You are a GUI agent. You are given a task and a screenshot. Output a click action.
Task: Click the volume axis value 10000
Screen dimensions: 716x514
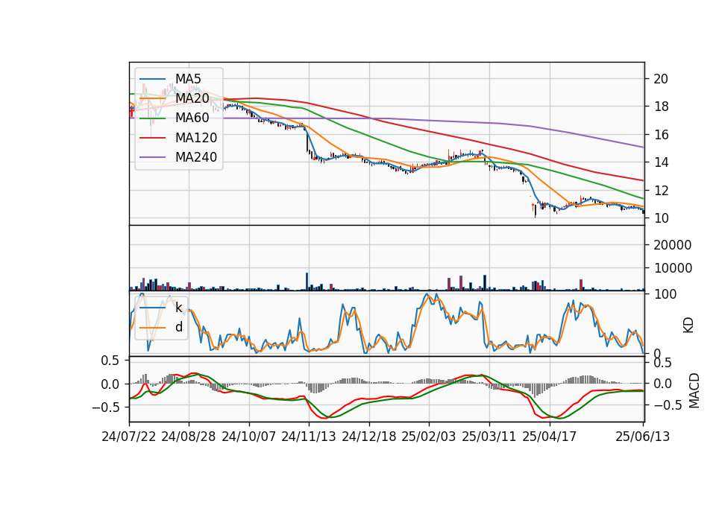(x=673, y=268)
